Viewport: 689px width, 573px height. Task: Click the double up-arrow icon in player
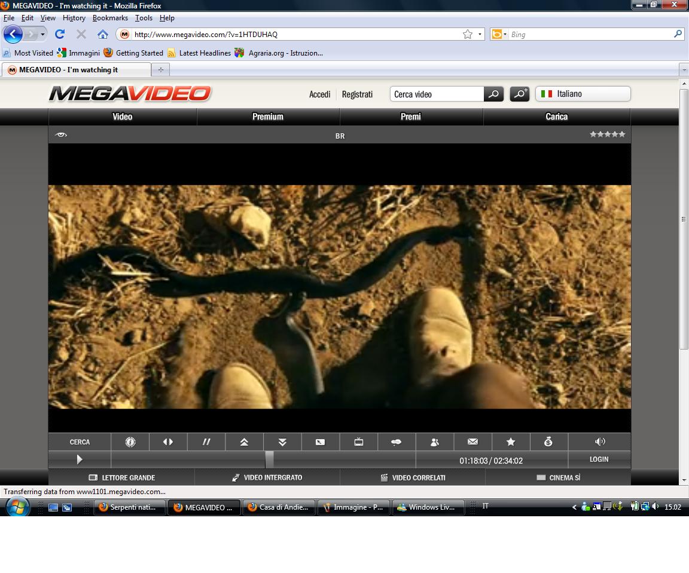[244, 442]
